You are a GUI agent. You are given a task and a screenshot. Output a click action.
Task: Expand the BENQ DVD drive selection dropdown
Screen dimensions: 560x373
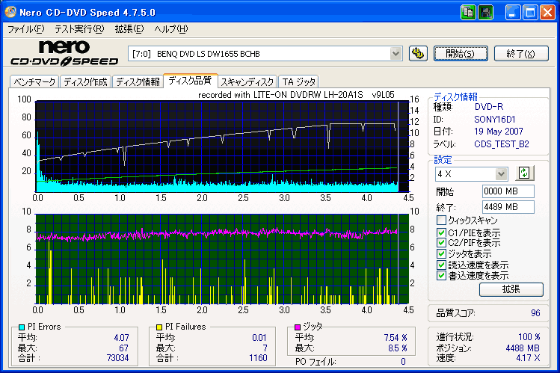pos(396,54)
